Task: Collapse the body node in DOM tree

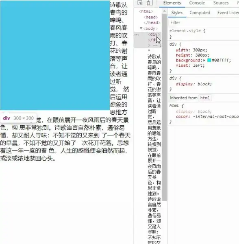Action: [141, 28]
